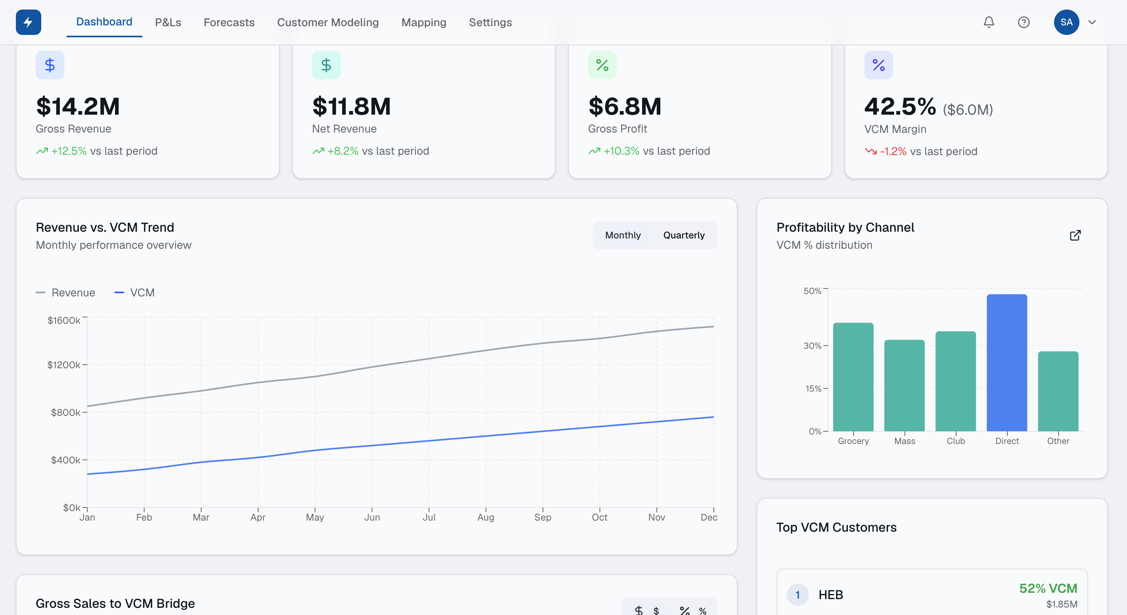This screenshot has width=1127, height=615.
Task: Click the +10.3% change text
Action: point(622,151)
